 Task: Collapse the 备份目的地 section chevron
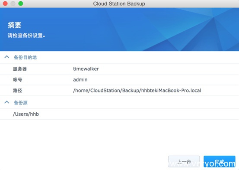click(x=7, y=57)
